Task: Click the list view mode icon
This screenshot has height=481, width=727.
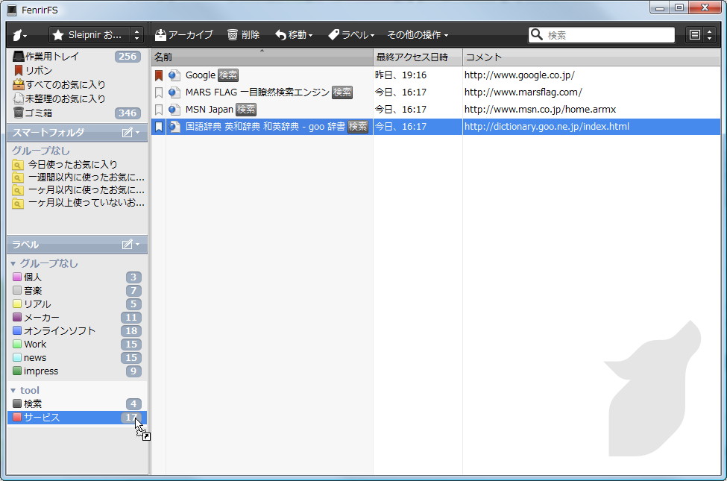Action: [694, 35]
